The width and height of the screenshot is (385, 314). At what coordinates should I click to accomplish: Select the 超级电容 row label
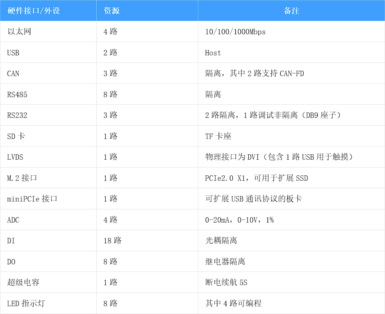[23, 282]
